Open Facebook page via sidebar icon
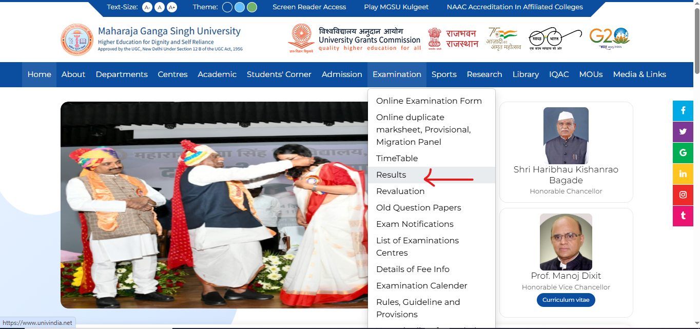This screenshot has height=329, width=700. (683, 110)
